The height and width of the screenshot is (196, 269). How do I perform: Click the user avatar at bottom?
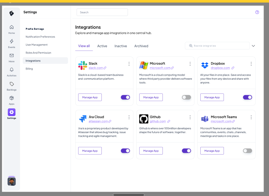pos(12,181)
